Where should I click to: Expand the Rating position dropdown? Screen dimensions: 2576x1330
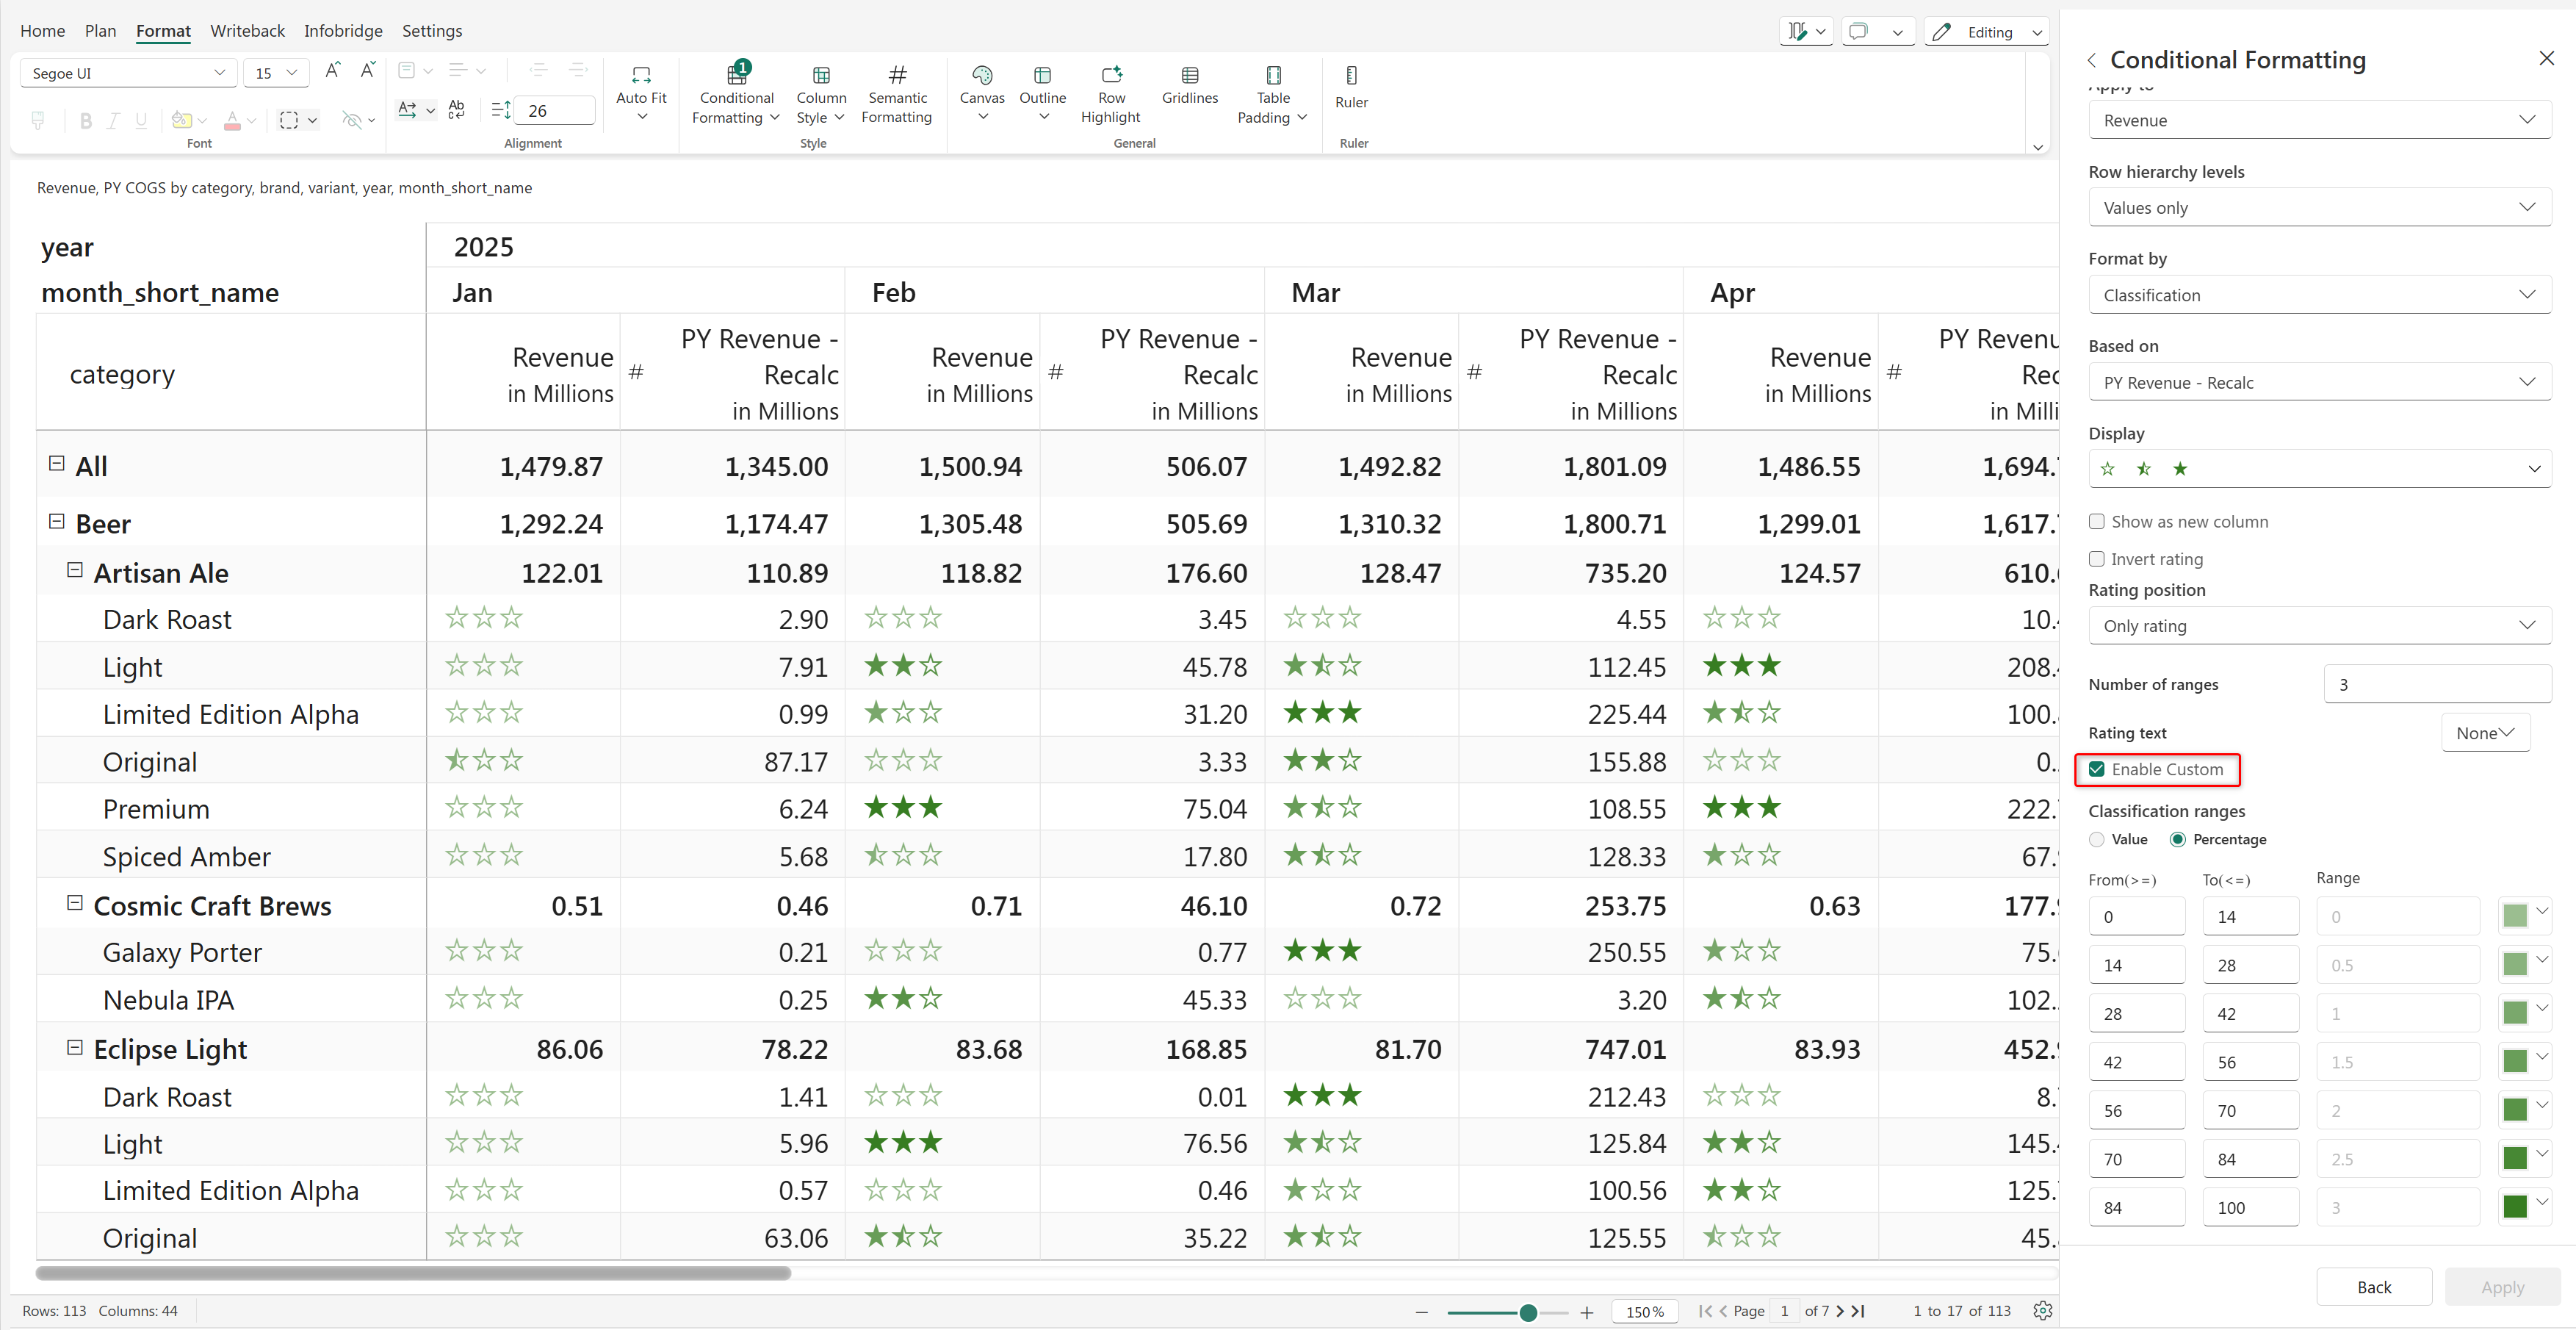[2318, 626]
